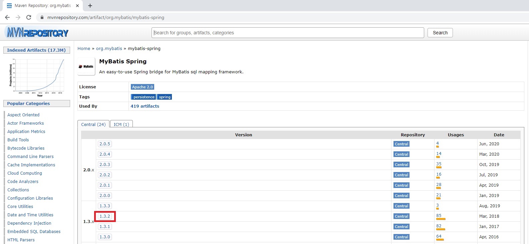Open usages count 64 for 1.3.0
This screenshot has width=529, height=244.
tap(439, 236)
